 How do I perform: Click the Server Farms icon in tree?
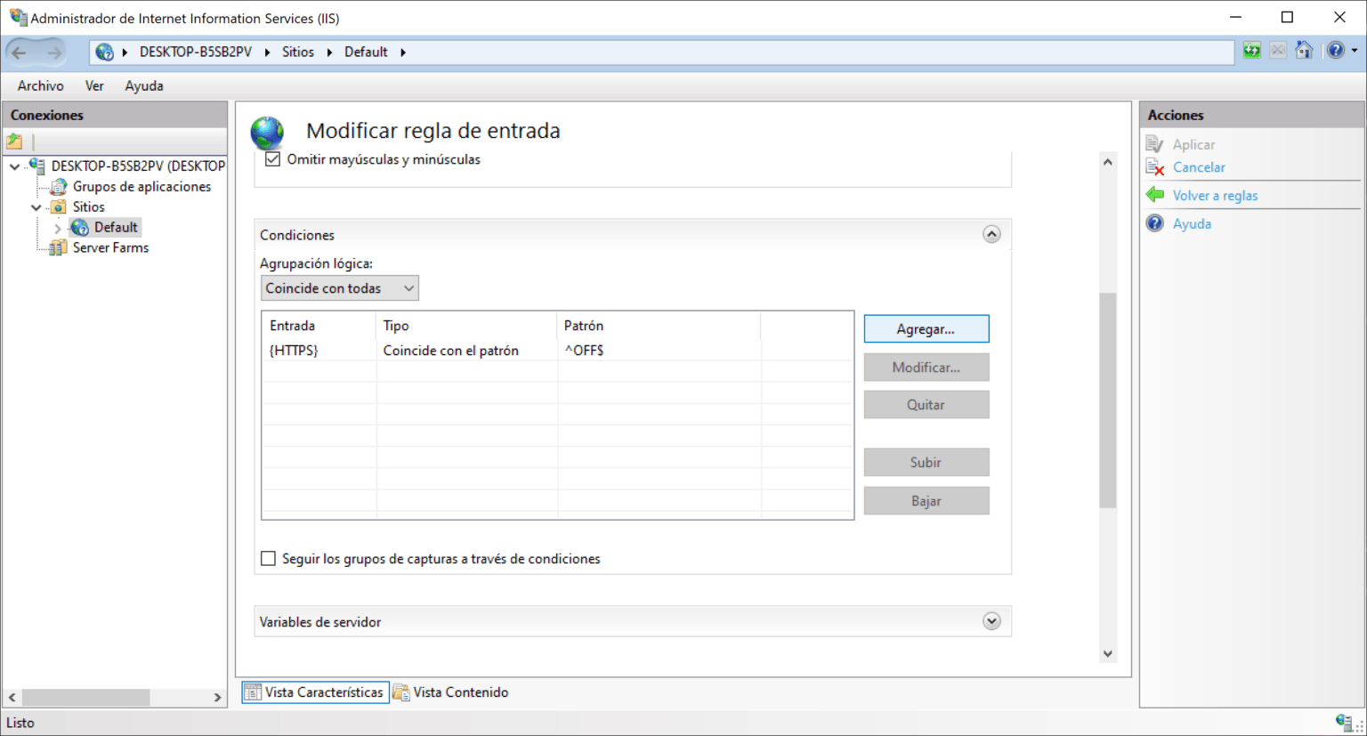coord(58,247)
